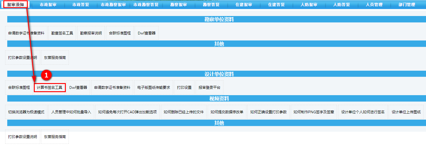
Task: Open 电子版图纸传输要求 link
Action: point(153,88)
